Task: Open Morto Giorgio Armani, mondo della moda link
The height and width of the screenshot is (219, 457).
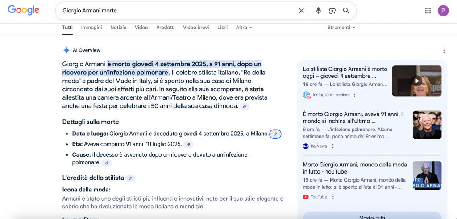Action: (355, 168)
